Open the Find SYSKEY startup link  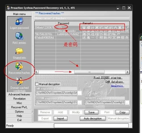click(108, 78)
